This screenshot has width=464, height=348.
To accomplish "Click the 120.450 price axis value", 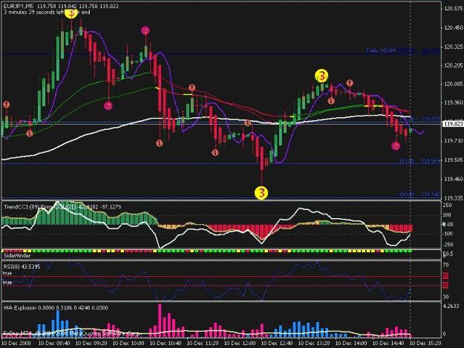I will tap(454, 27).
